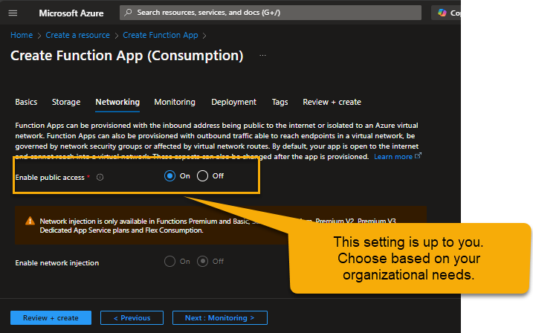Open the ellipsis menu beside the page title
This screenshot has width=533, height=333.
tap(262, 56)
